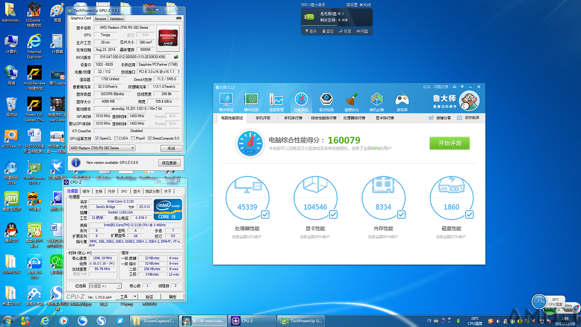
Task: Uncheck the 显卡性能 test checkbox
Action: [x=334, y=214]
